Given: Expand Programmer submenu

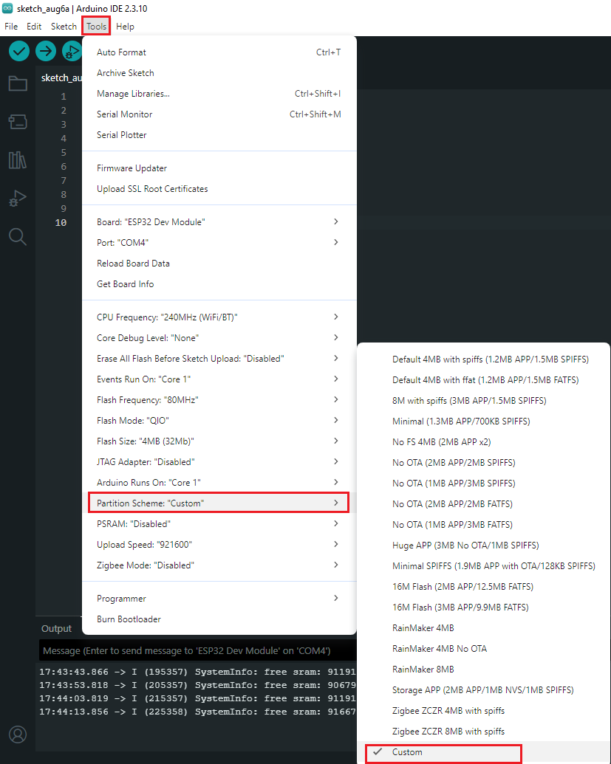Looking at the screenshot, I should pos(219,599).
